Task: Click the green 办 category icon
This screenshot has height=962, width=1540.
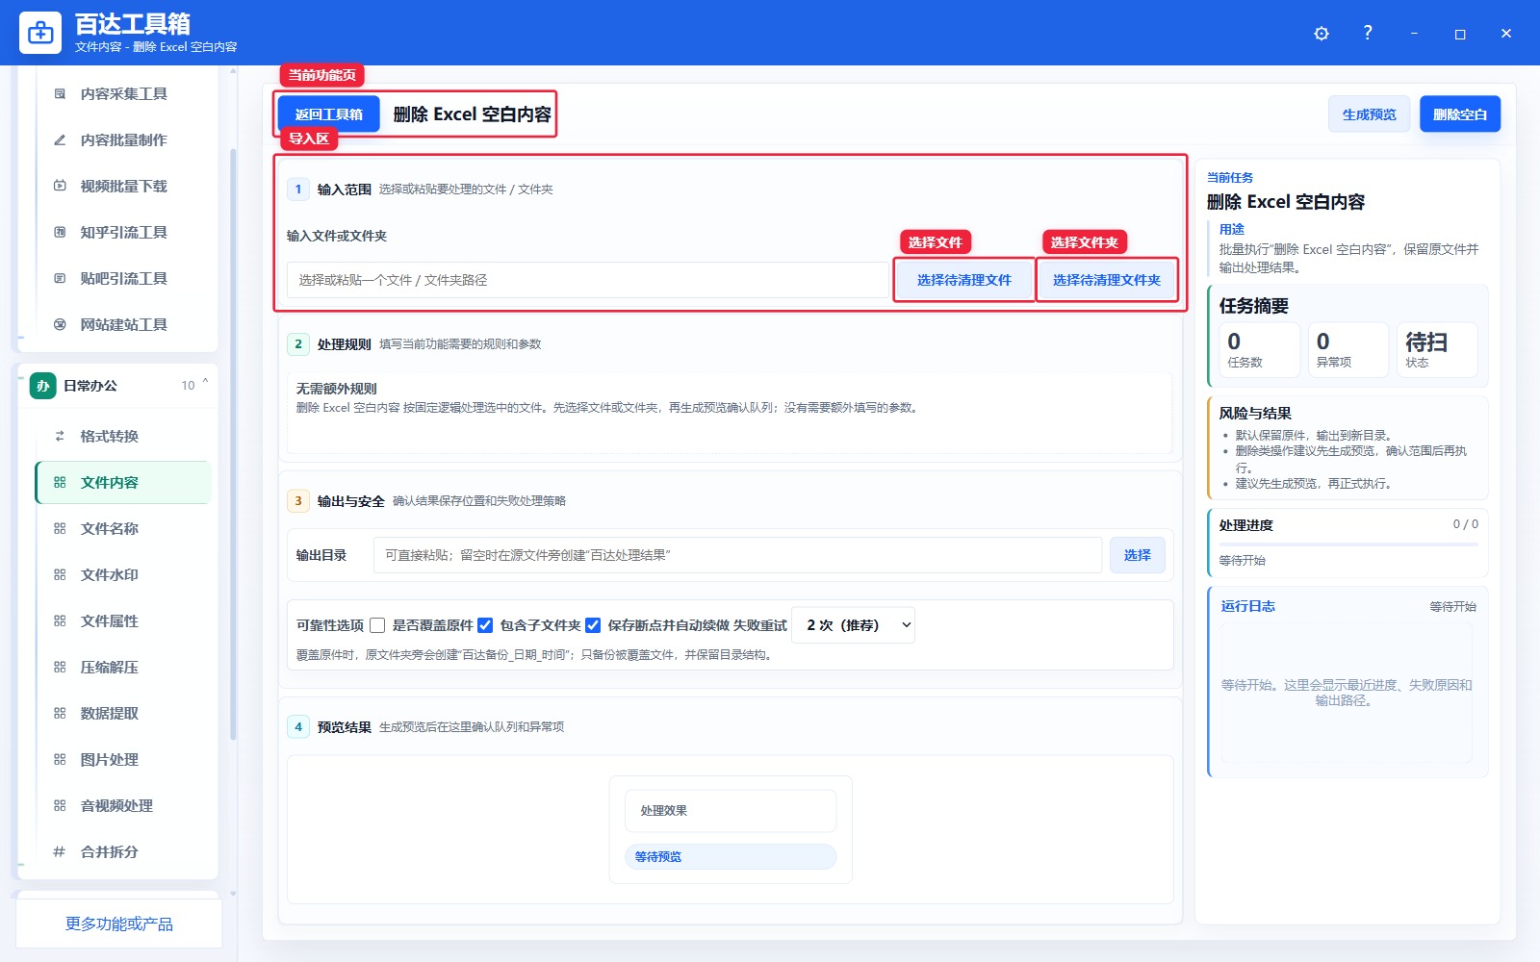Action: coord(43,386)
